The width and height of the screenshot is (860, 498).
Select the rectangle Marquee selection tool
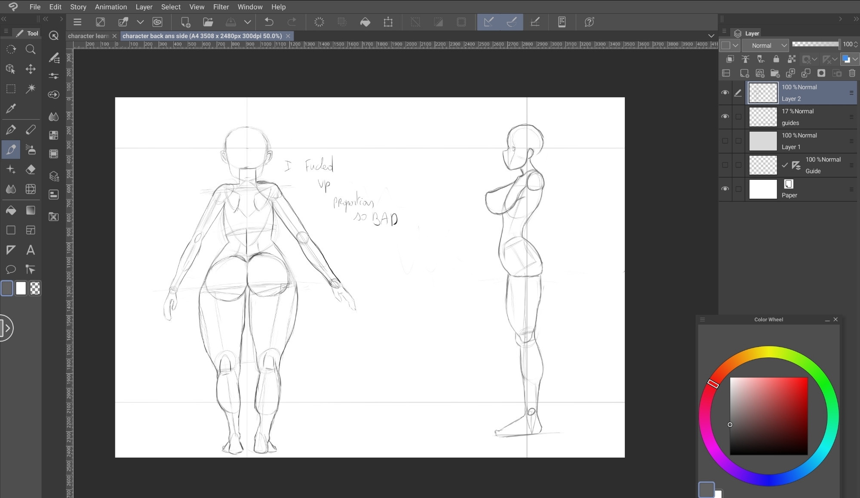click(11, 89)
